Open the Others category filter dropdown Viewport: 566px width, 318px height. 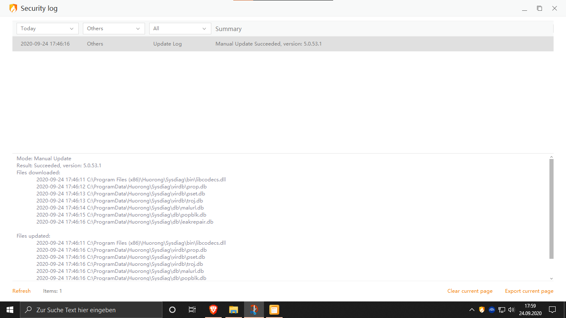pyautogui.click(x=114, y=29)
